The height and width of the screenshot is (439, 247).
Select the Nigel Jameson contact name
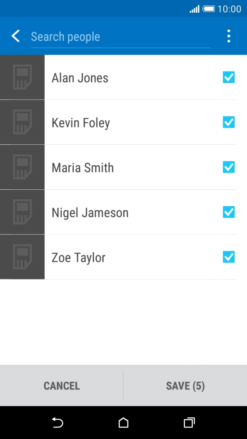[x=90, y=213]
